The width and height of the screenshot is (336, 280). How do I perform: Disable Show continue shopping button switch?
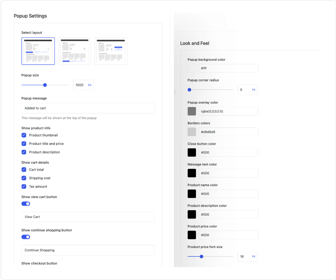(x=26, y=237)
